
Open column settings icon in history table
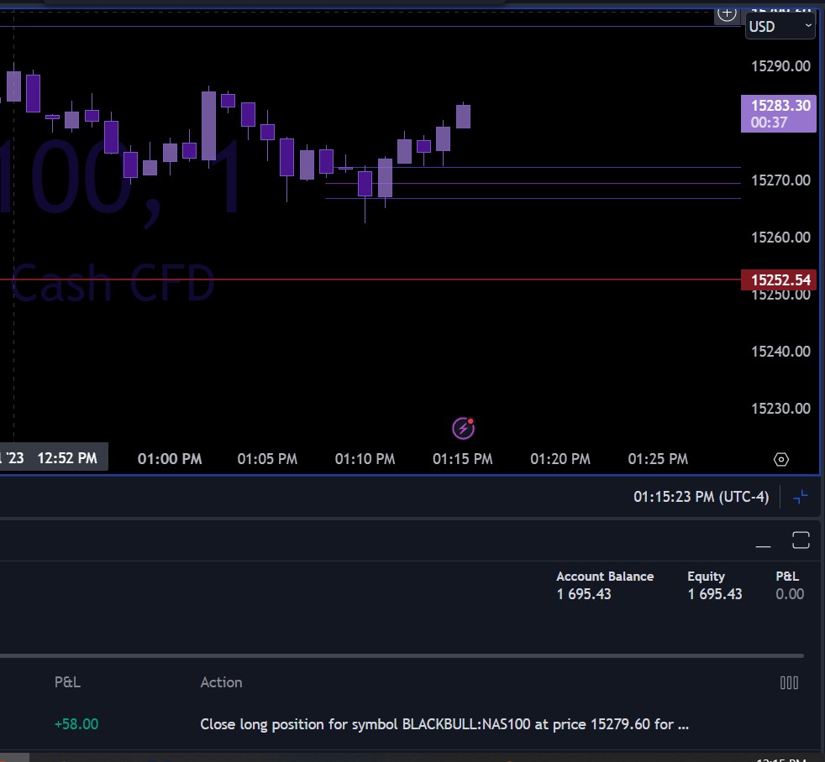pos(789,682)
